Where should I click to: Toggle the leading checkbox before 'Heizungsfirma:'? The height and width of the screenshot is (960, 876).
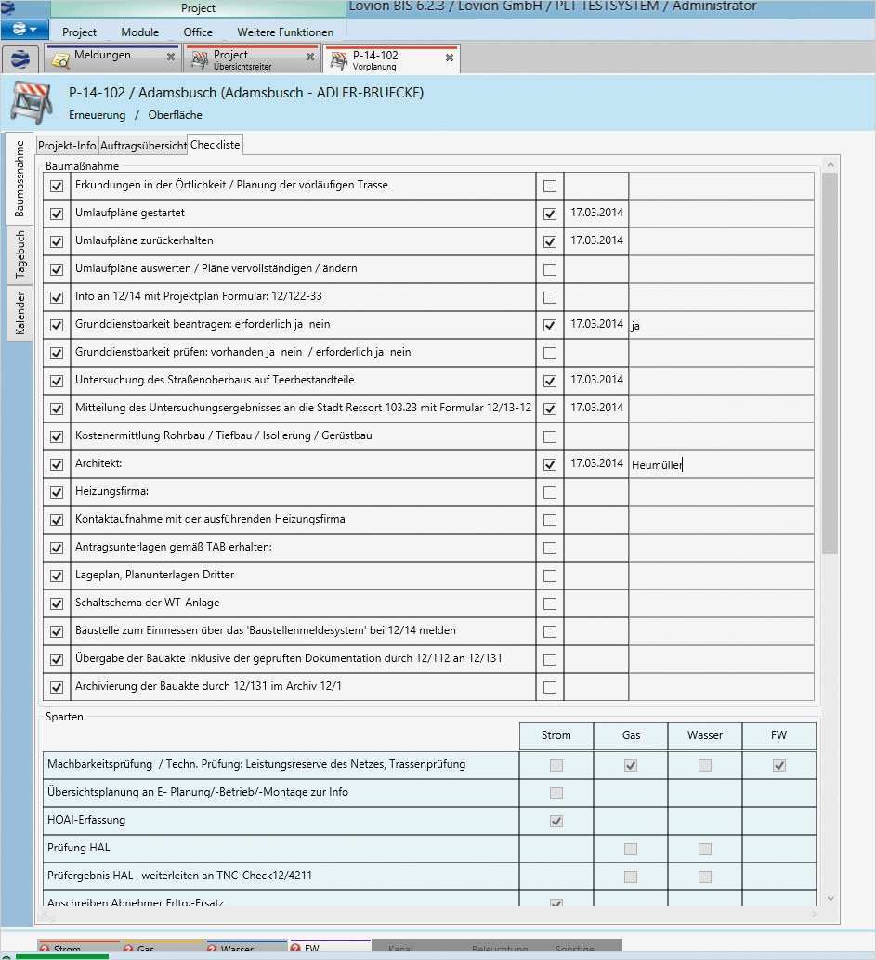pos(57,492)
